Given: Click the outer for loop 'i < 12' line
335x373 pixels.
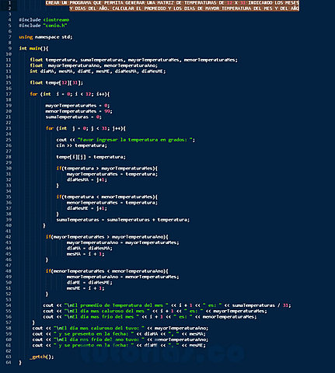Looking at the screenshot, I should pyautogui.click(x=70, y=94).
